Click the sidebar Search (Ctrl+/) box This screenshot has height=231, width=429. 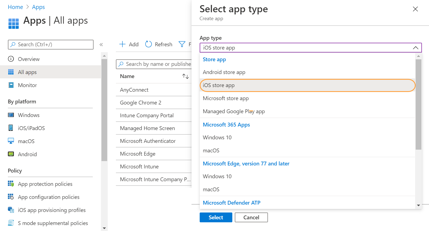tap(51, 45)
